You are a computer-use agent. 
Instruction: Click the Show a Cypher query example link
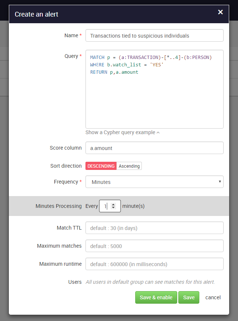pos(120,132)
